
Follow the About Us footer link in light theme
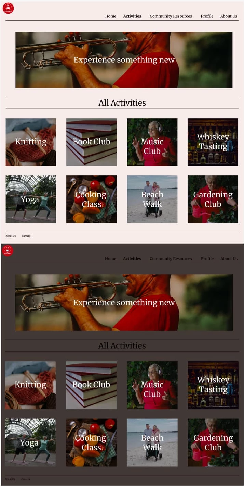point(11,236)
